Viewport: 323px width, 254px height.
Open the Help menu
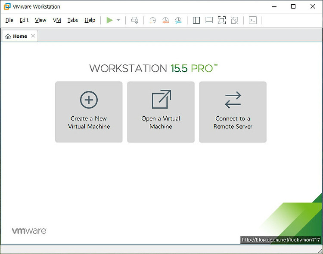90,20
